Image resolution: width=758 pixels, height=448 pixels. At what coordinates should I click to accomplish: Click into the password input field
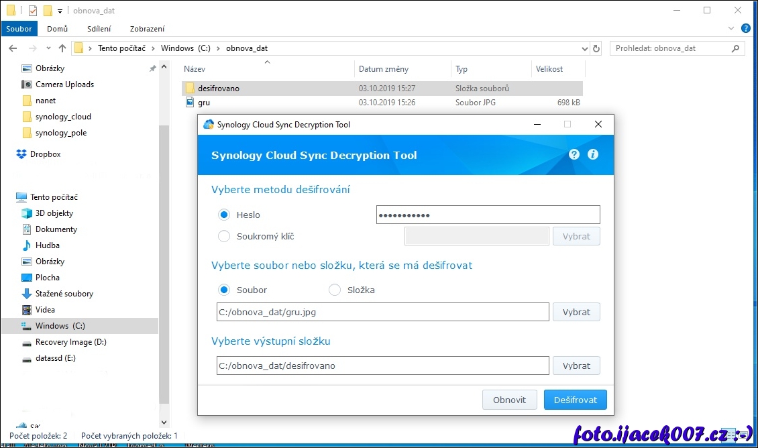[488, 215]
